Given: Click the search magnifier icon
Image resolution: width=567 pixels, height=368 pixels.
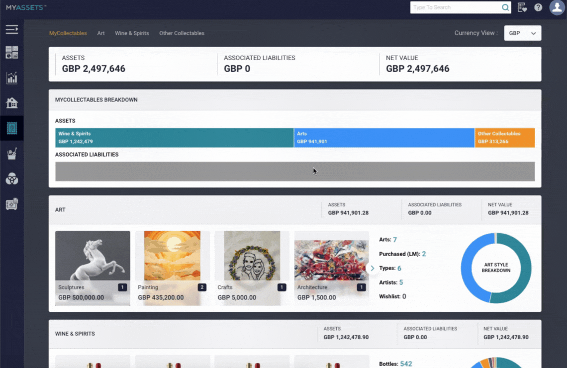Looking at the screenshot, I should click(x=505, y=7).
